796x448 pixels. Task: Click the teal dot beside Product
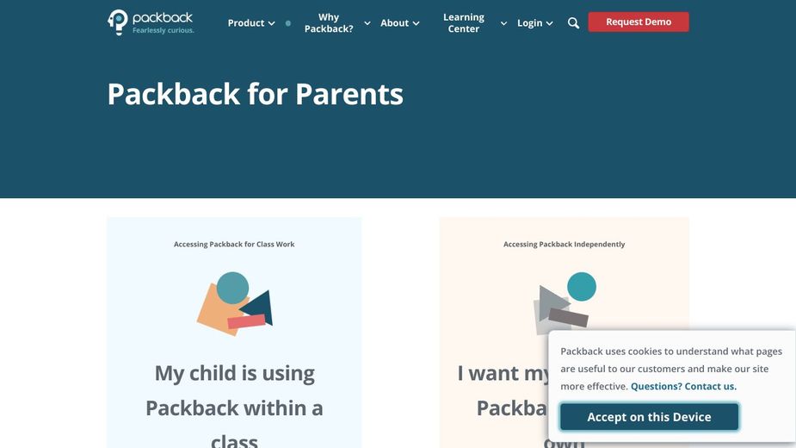coord(288,23)
